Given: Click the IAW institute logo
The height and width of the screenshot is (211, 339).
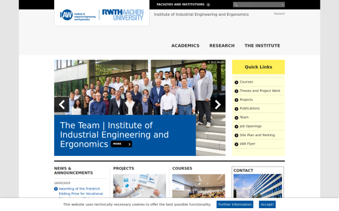Looking at the screenshot, I should [78, 15].
